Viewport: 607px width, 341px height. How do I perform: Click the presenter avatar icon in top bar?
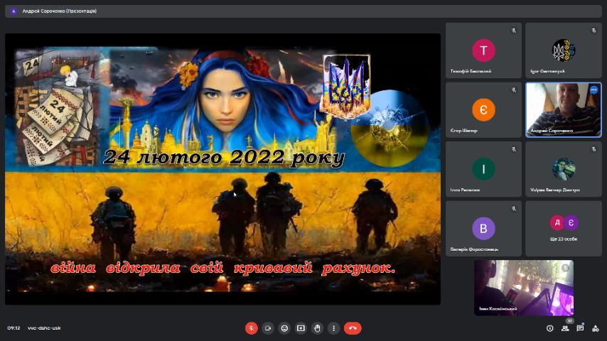point(14,11)
